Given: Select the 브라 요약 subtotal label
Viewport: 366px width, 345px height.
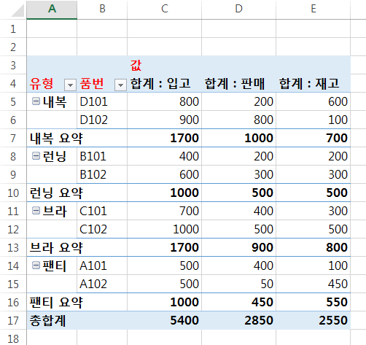Looking at the screenshot, I should point(56,248).
